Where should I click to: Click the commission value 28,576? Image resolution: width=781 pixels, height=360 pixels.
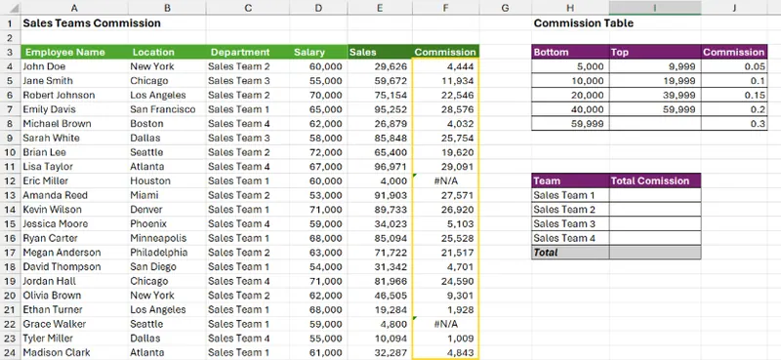445,109
